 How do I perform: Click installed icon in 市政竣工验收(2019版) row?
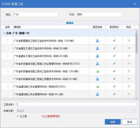pyautogui.click(x=97, y=71)
